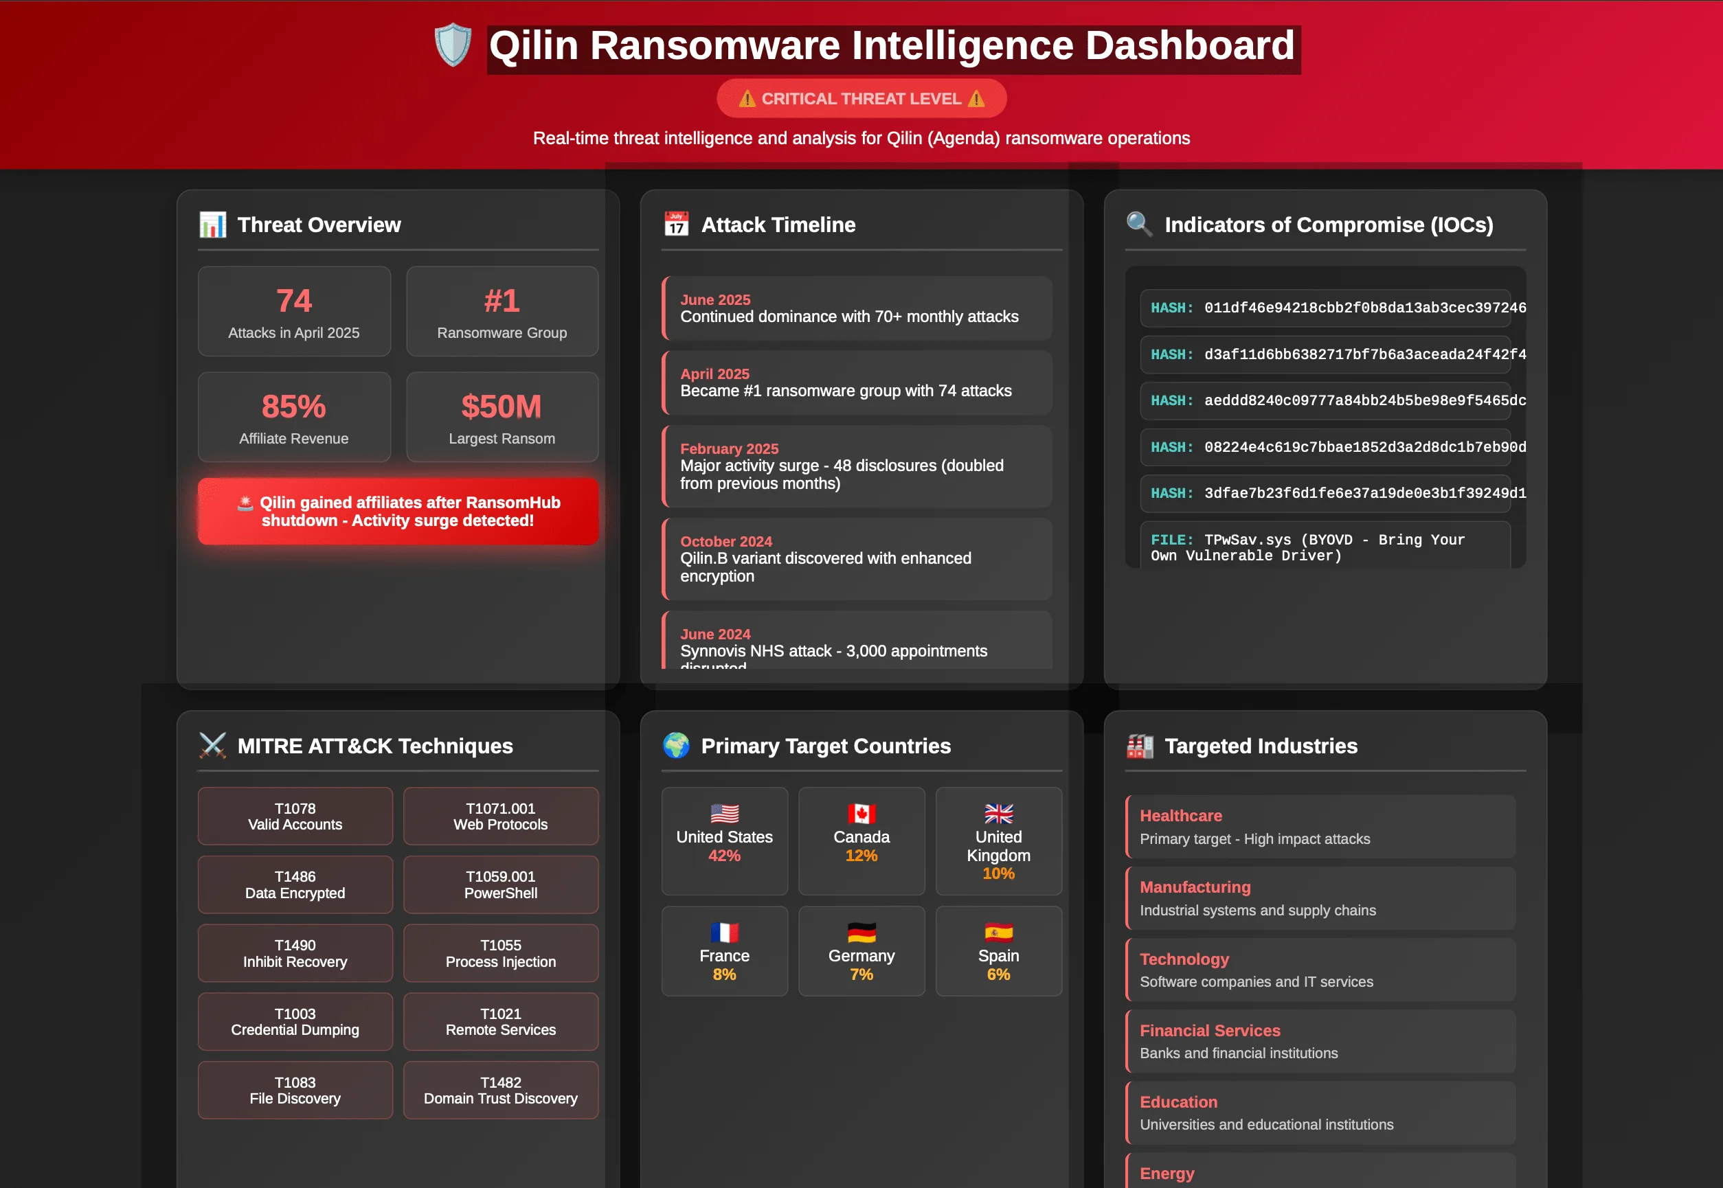Select the T1059.001 PowerShell technique
1723x1188 pixels.
(x=500, y=885)
